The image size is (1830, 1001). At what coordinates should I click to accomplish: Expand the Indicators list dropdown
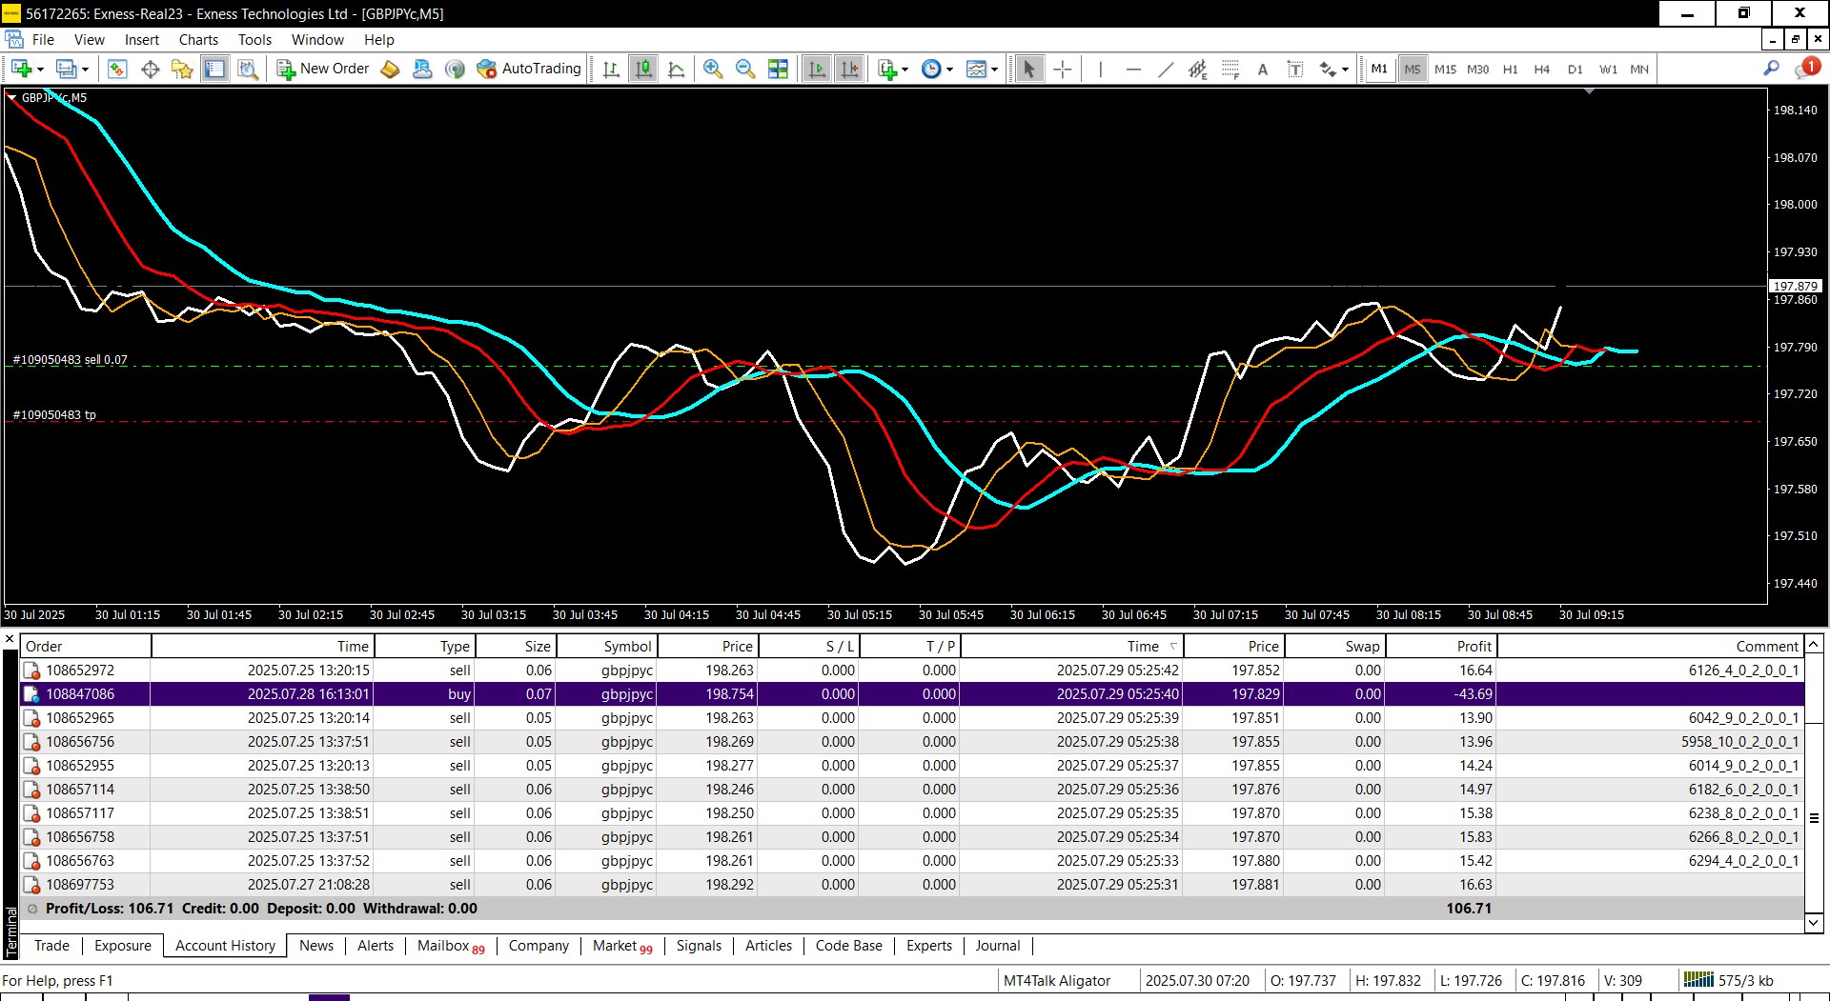(x=905, y=69)
